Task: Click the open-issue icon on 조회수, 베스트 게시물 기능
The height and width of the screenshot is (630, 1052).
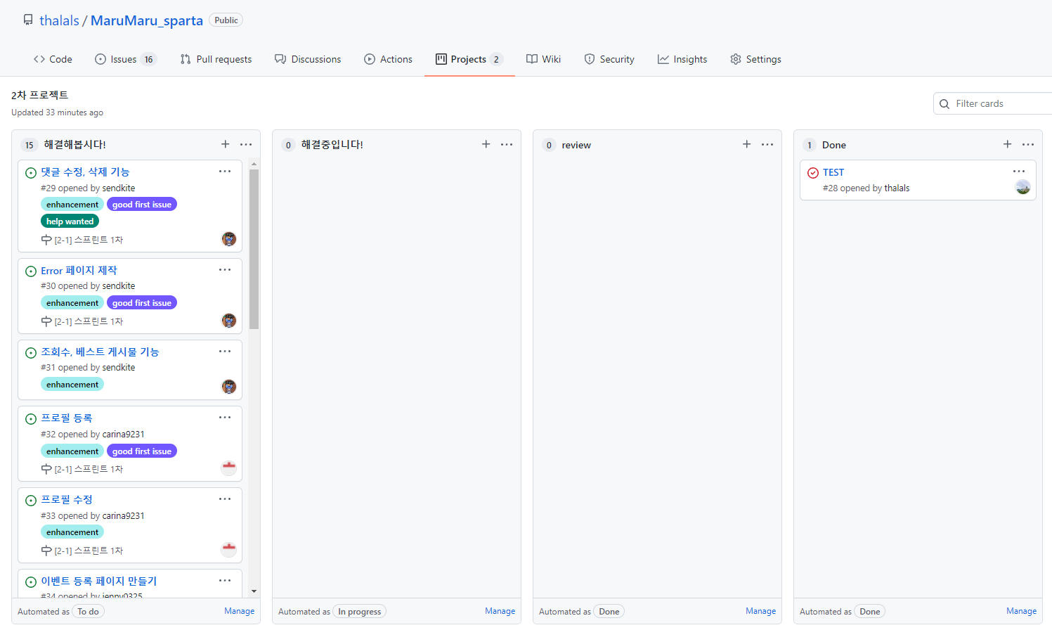Action: (x=31, y=353)
